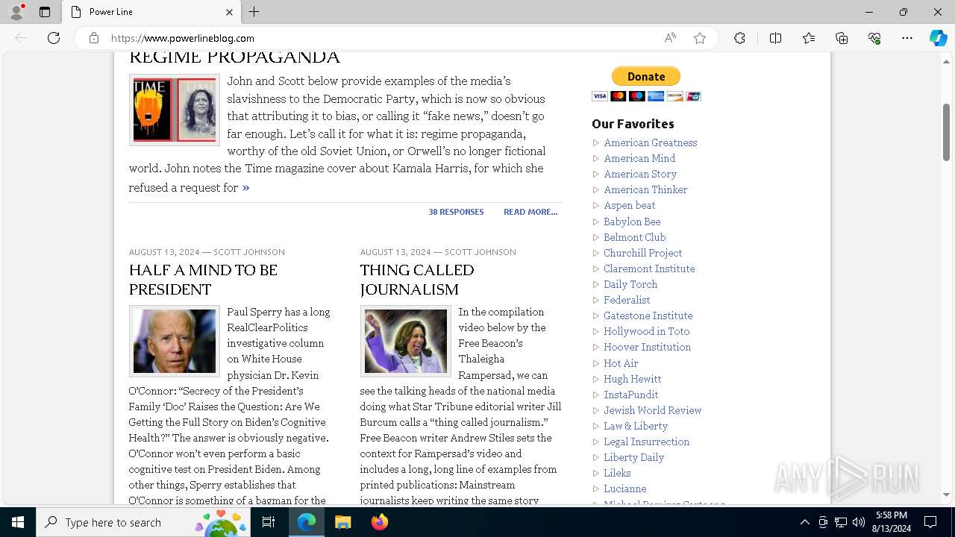Open the American Greatness link
This screenshot has width=955, height=537.
point(651,142)
